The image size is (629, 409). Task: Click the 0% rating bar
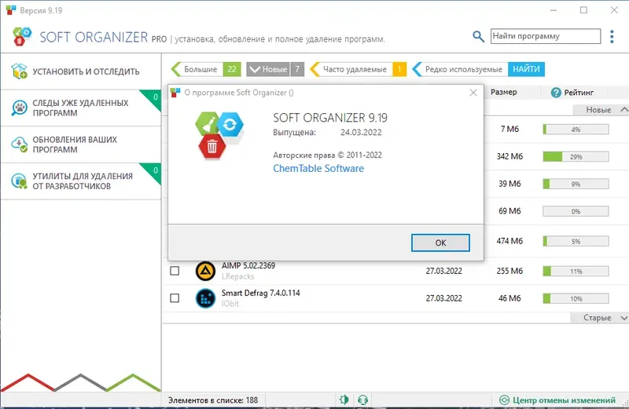pos(576,211)
